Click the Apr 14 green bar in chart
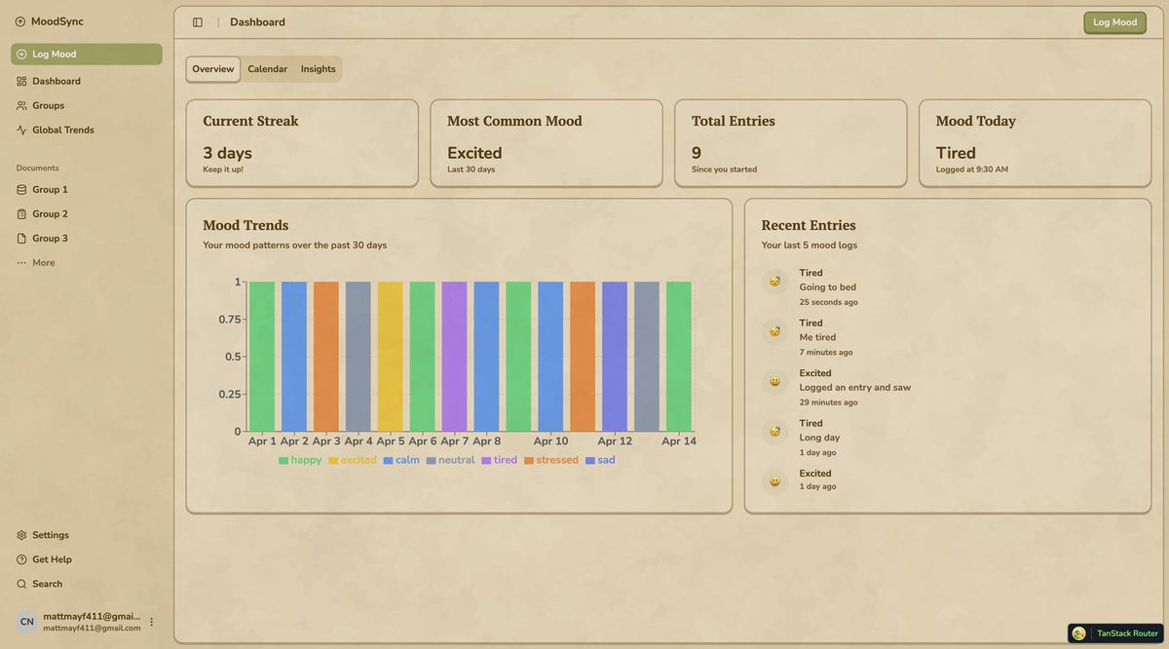 [679, 357]
